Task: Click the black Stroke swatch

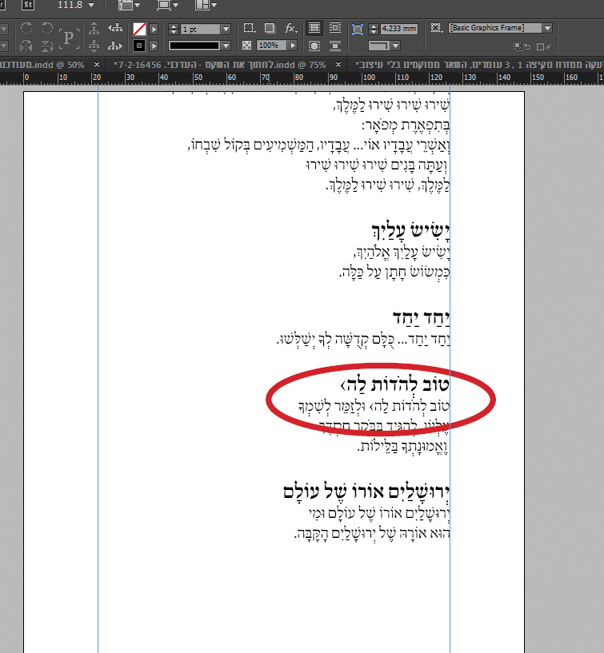Action: 139,46
